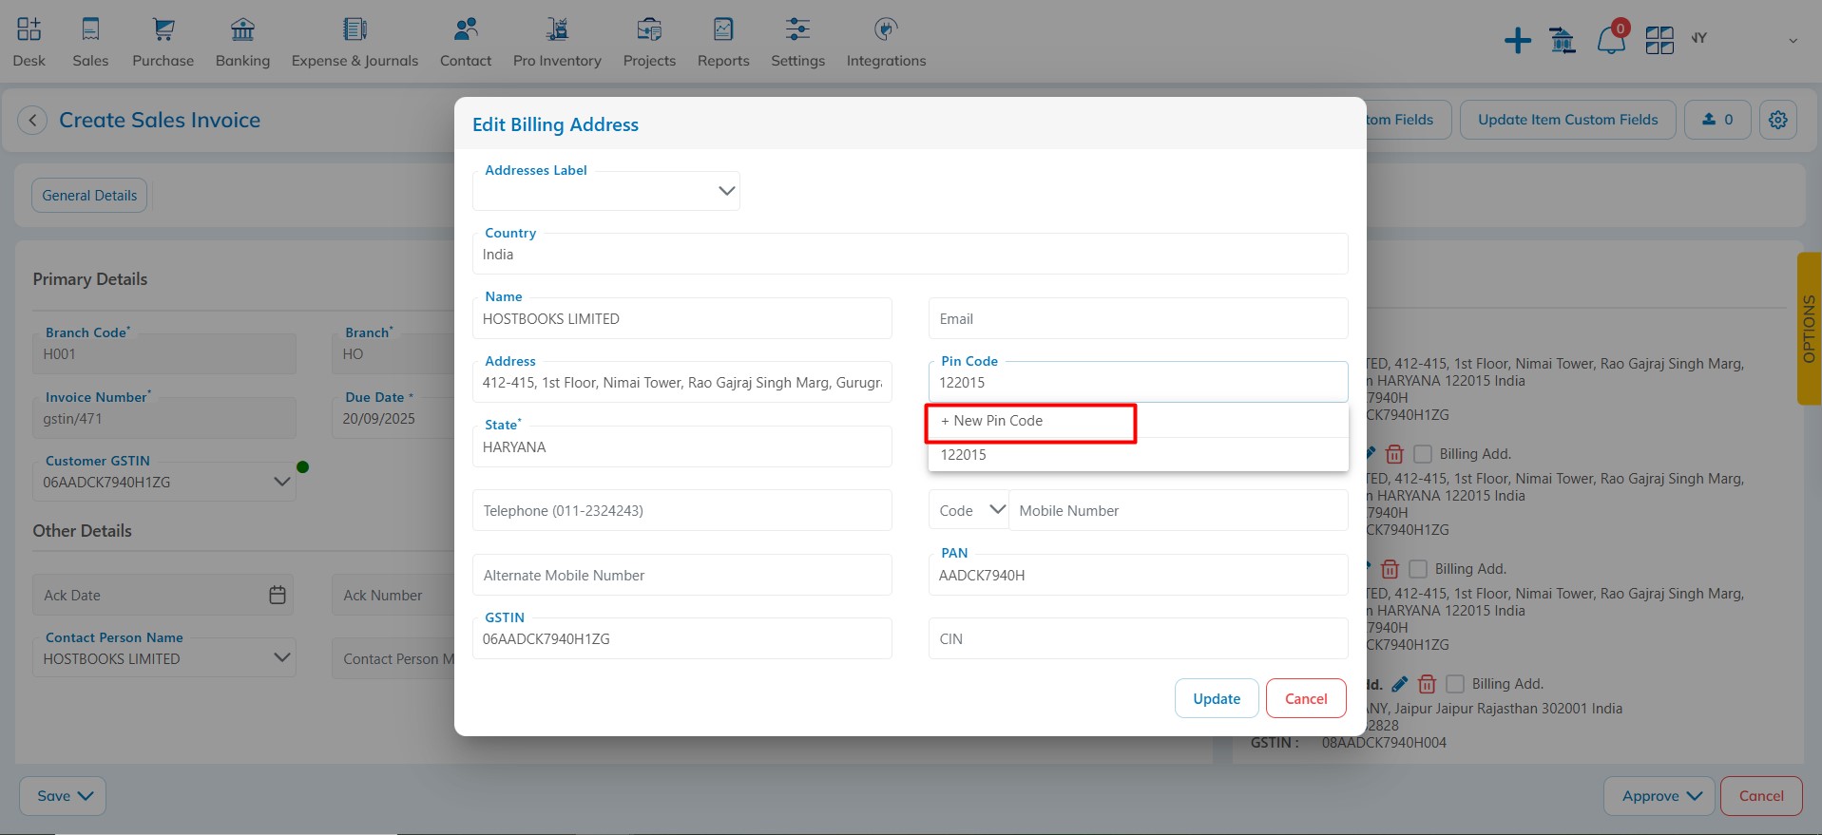
Task: Open the gear settings icon near upload button
Action: pos(1777,120)
